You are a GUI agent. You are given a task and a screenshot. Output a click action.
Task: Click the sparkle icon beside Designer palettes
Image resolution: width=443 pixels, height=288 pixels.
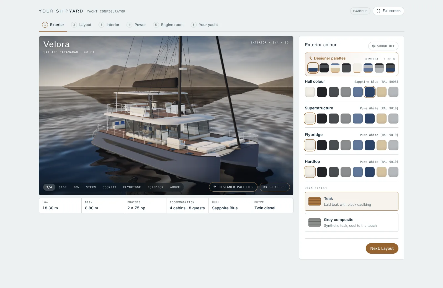pos(311,58)
